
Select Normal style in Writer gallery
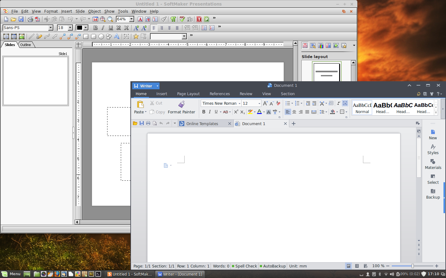pos(362,108)
